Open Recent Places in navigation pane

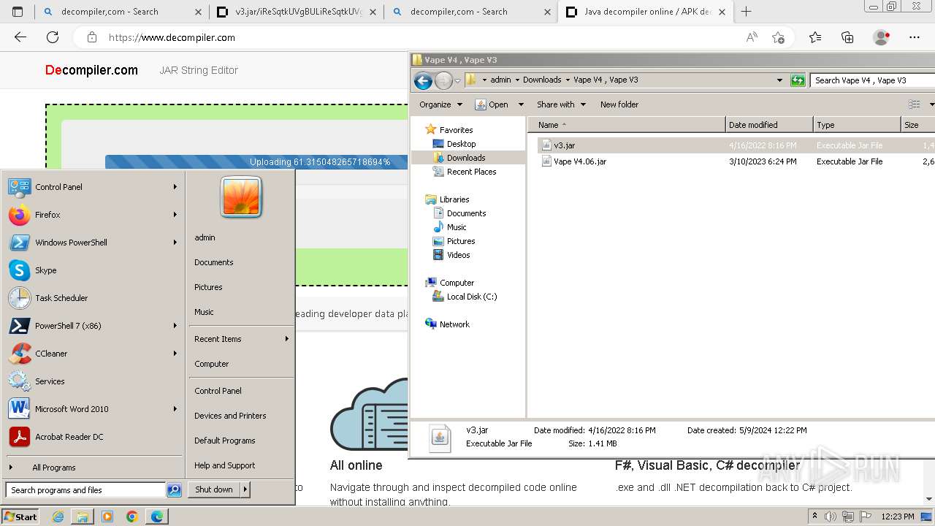coord(471,172)
